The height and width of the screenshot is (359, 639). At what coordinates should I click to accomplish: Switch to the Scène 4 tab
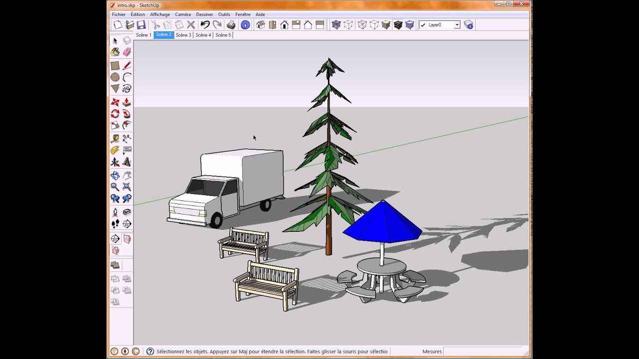tap(203, 35)
